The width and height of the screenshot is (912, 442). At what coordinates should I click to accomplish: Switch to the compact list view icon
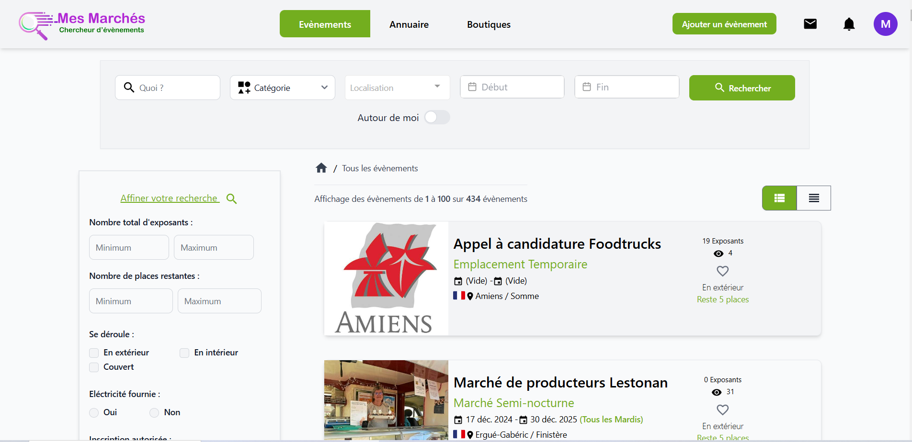coord(813,198)
